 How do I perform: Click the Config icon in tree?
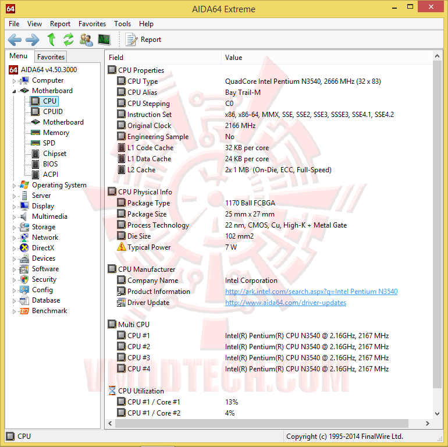tap(24, 290)
